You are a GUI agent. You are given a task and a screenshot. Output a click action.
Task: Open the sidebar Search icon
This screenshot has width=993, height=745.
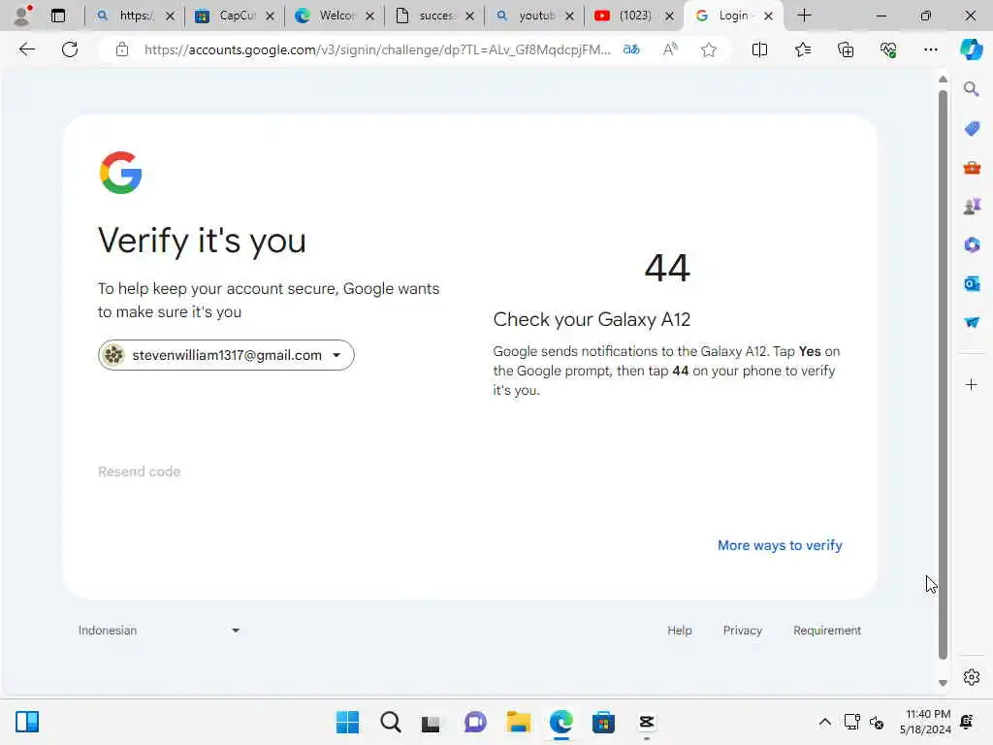point(972,89)
